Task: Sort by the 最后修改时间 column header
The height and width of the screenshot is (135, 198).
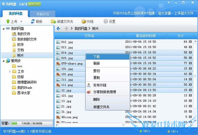Action: tap(146, 36)
